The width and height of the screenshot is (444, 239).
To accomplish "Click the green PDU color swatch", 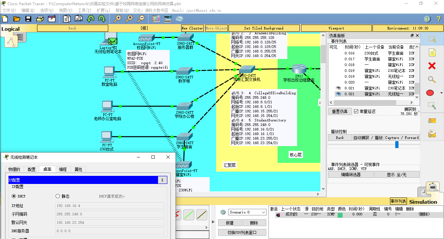I will [340, 215].
